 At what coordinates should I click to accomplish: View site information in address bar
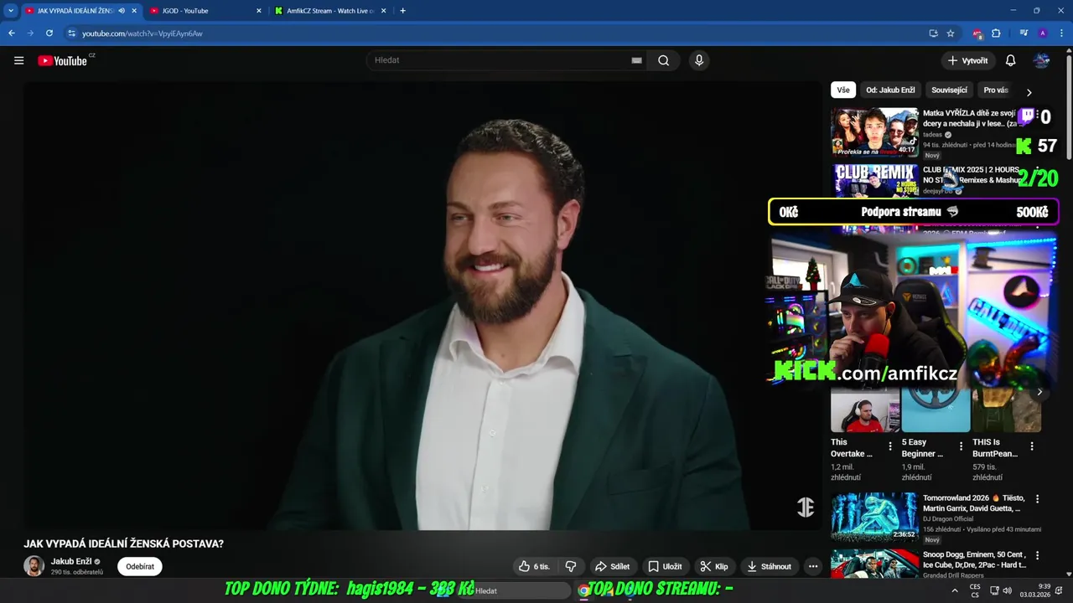tap(72, 33)
